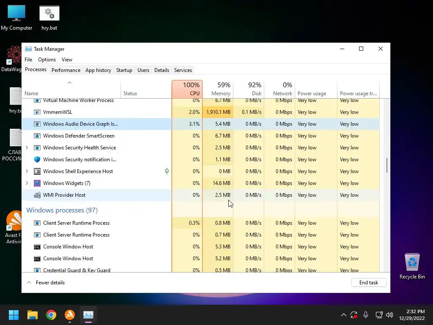The height and width of the screenshot is (325, 433).
Task: Click the Task Manager title bar icon
Action: [x=28, y=49]
